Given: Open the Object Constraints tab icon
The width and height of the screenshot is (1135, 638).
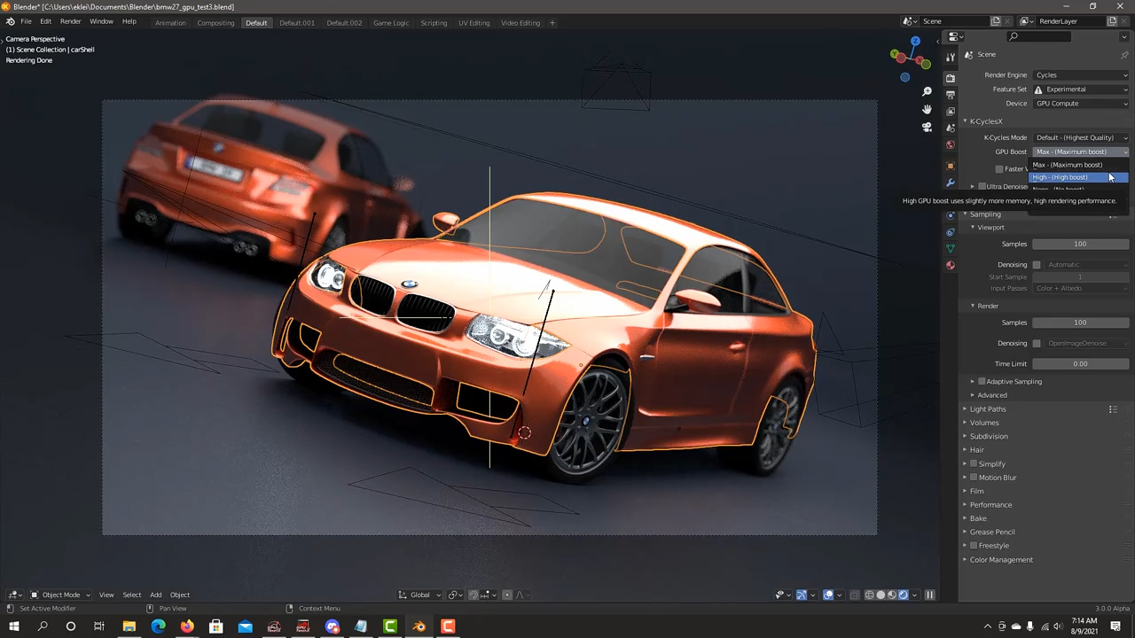Looking at the screenshot, I should click(951, 232).
